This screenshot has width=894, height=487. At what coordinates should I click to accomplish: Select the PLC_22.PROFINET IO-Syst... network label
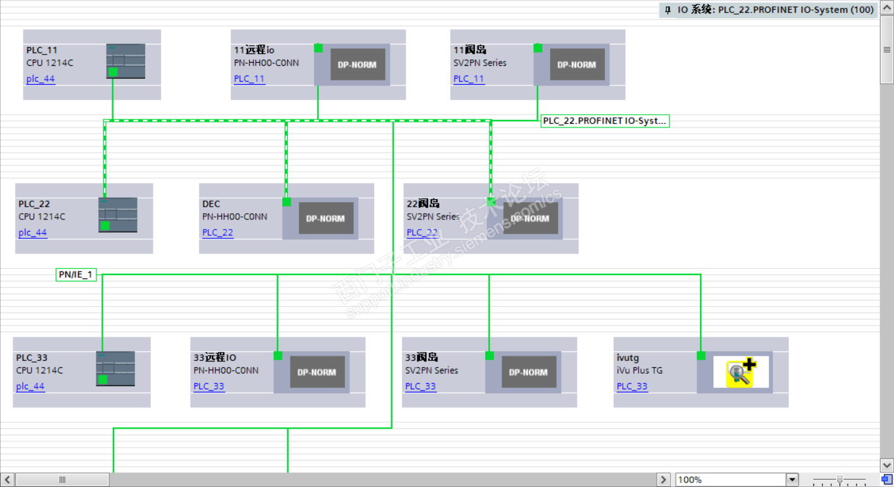605,120
